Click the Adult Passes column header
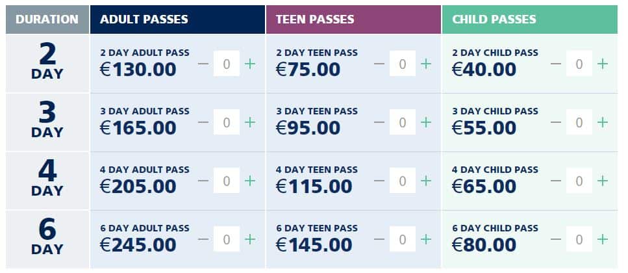This screenshot has height=273, width=628. [177, 19]
